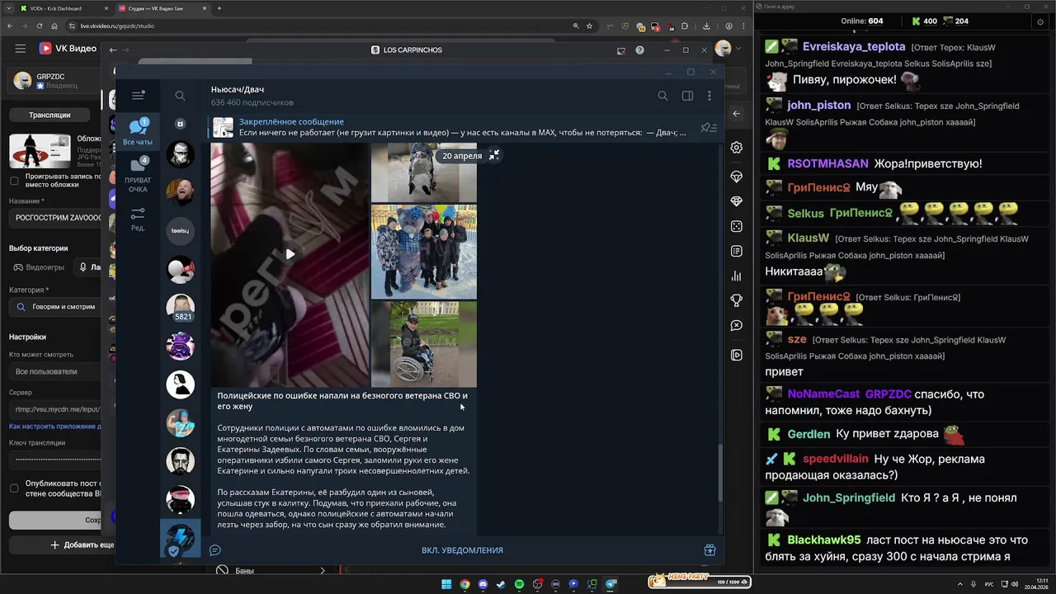Screen dimensions: 1056x594
Task: Open the chat with 5821 unread badge
Action: point(181,308)
